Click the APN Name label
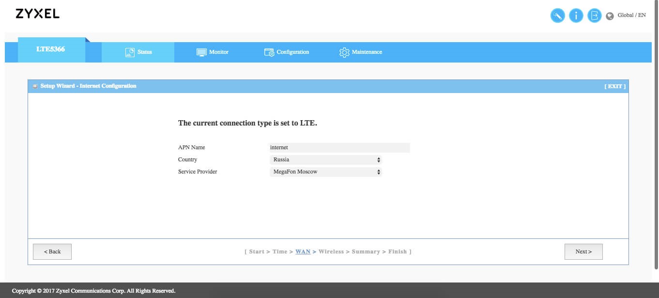The image size is (659, 298). 192,147
